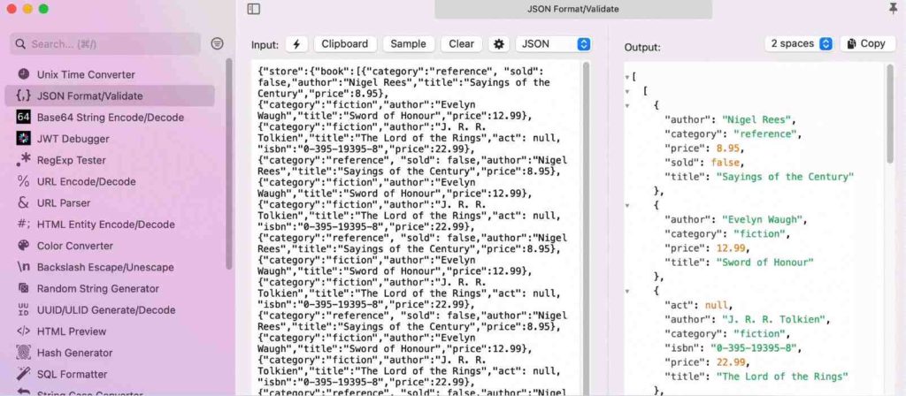Viewport: 906px width, 396px height.
Task: Load Sample JSON input
Action: pyautogui.click(x=408, y=44)
